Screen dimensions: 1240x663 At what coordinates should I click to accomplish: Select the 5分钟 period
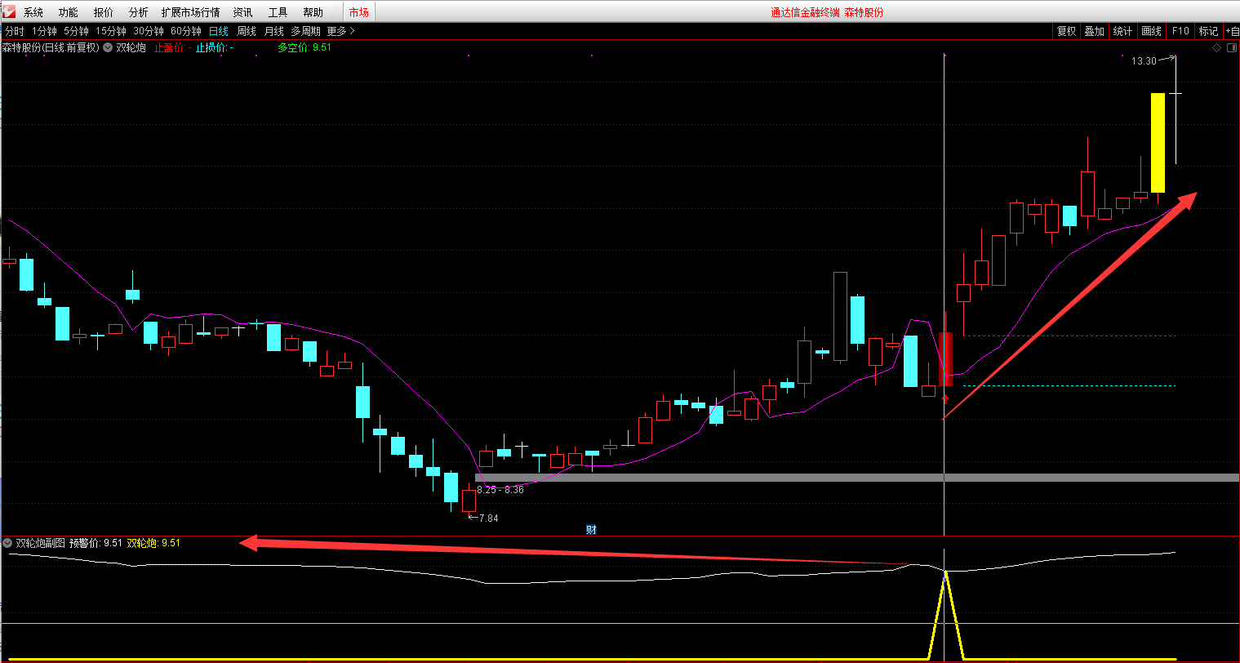[76, 31]
